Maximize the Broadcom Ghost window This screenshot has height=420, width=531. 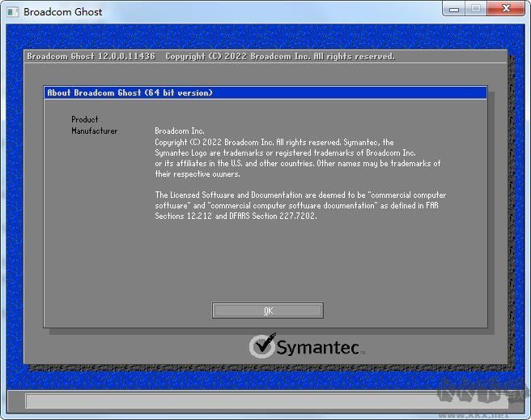[x=476, y=9]
